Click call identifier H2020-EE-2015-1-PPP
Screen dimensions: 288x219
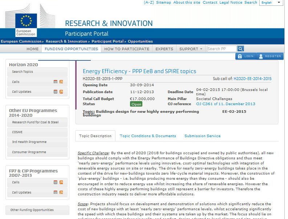pos(102,79)
